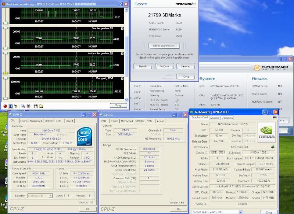Screen dimensions: 294x214
Task: Select the SPD tab in memory CPU-Z window
Action: coord(150,121)
